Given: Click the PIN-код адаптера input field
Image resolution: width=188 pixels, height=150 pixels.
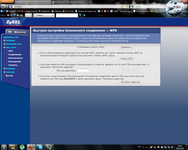Looking at the screenshot, I should coord(83,71).
